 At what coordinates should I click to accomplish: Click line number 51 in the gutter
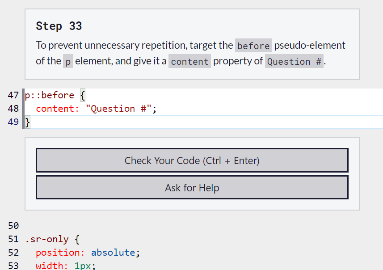[13, 239]
